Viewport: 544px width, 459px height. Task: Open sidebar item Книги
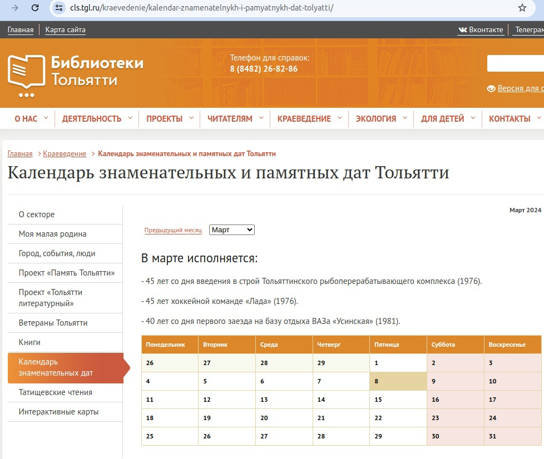pos(65,342)
